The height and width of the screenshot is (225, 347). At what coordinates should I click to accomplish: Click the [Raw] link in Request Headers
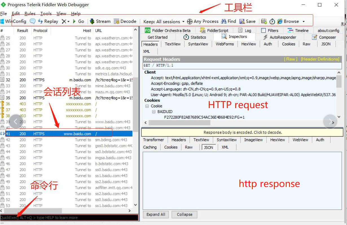(x=291, y=59)
